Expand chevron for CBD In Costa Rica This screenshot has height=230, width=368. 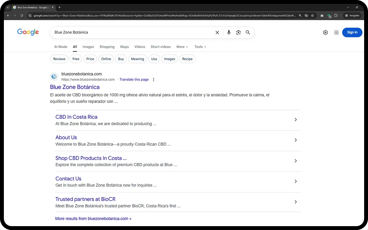pyautogui.click(x=296, y=120)
